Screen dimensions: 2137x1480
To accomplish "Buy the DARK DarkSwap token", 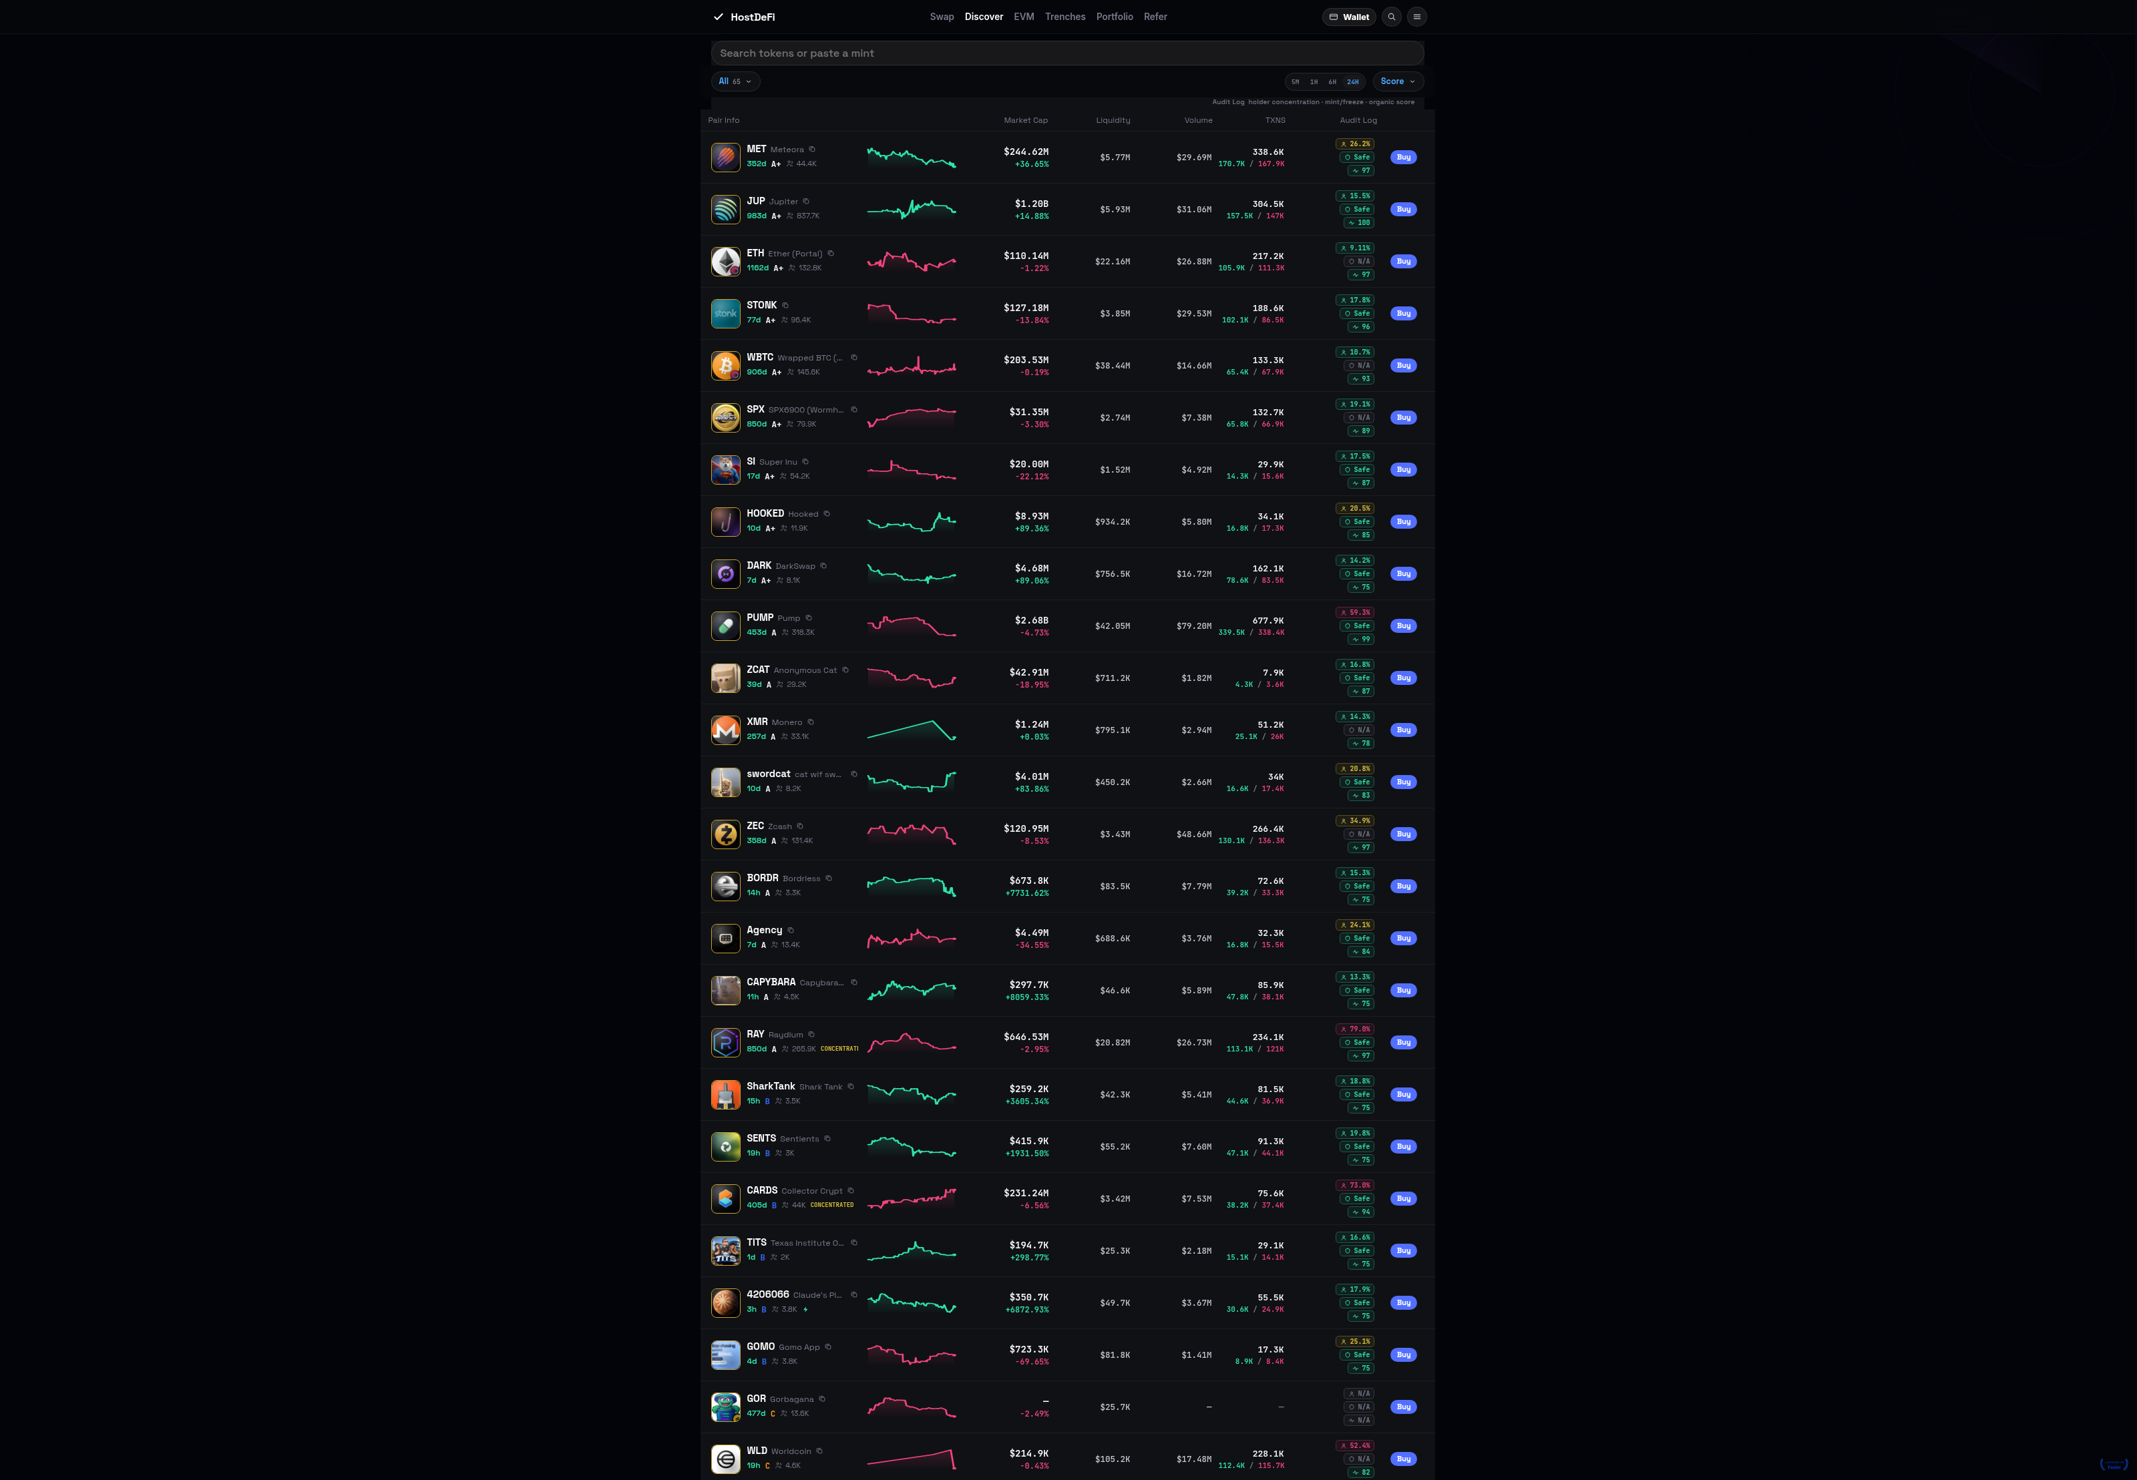I will tap(1403, 574).
